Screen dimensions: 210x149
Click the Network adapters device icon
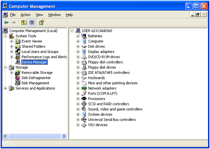[84, 88]
